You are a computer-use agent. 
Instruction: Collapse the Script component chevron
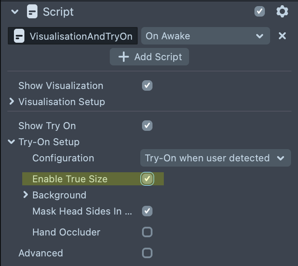click(x=15, y=12)
